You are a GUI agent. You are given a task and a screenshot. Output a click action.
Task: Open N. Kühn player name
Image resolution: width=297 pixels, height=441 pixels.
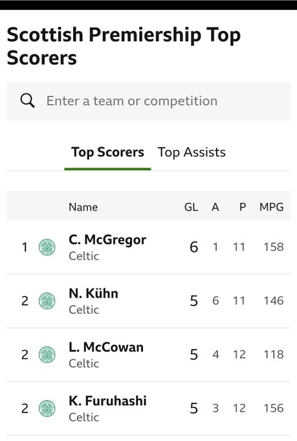click(x=93, y=293)
